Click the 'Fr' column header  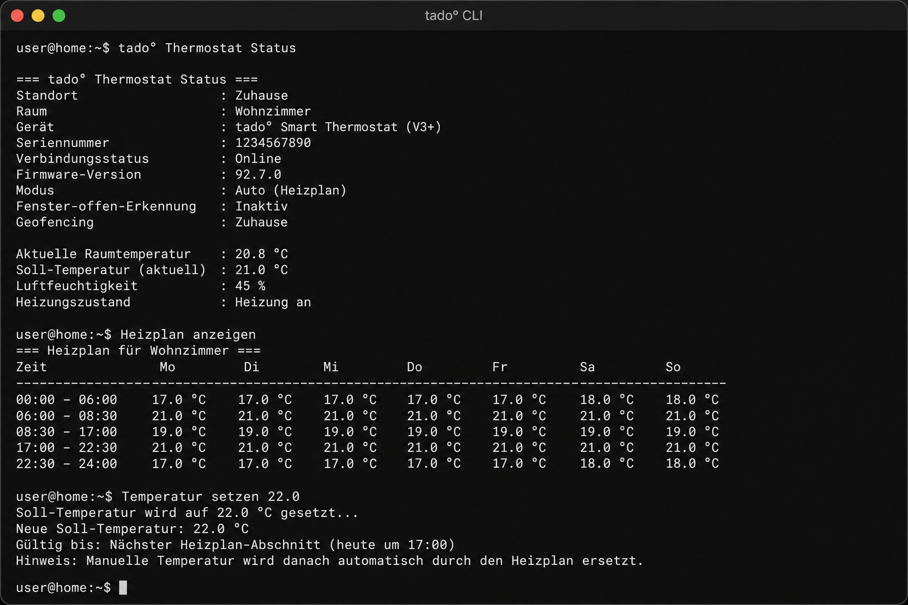click(x=500, y=367)
